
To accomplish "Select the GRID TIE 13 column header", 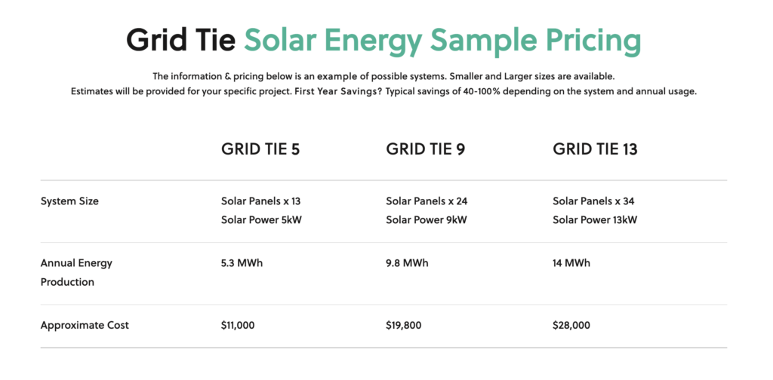I will (x=595, y=149).
